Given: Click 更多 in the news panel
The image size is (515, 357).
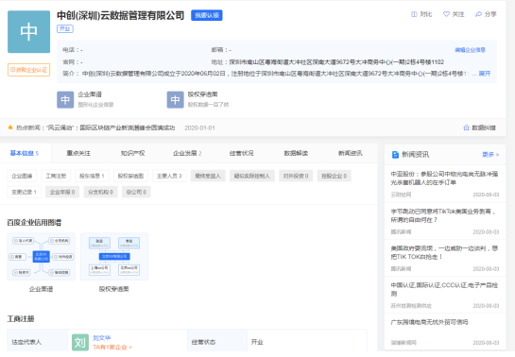Looking at the screenshot, I should pos(490,155).
